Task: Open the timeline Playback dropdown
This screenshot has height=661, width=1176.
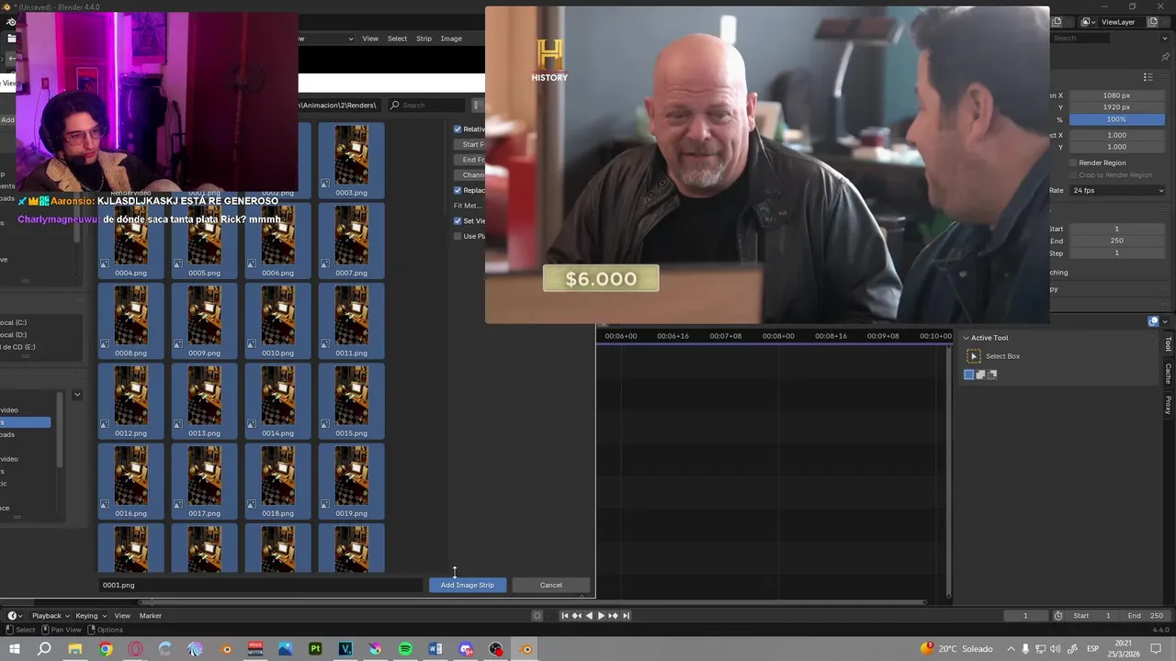Action: (x=50, y=616)
